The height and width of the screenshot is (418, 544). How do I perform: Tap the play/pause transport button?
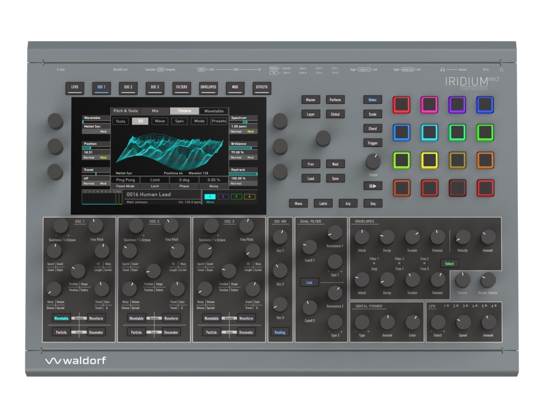point(373,186)
